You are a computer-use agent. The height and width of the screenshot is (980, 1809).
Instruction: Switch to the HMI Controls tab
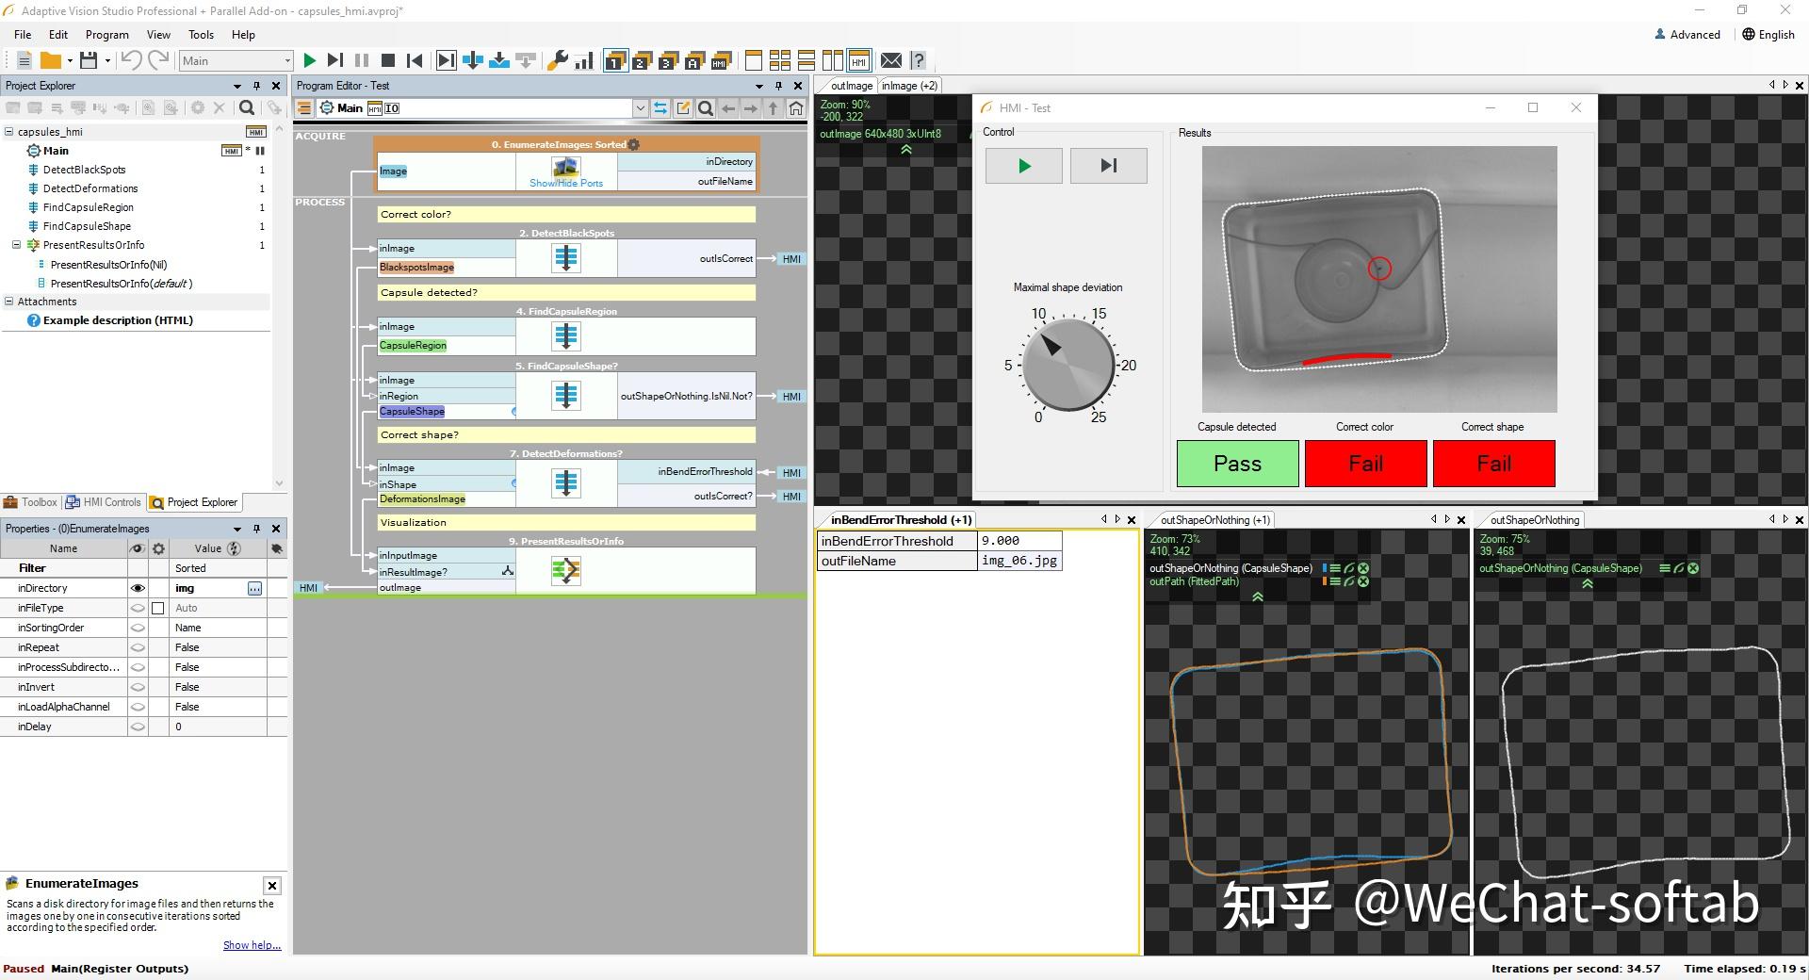[104, 502]
